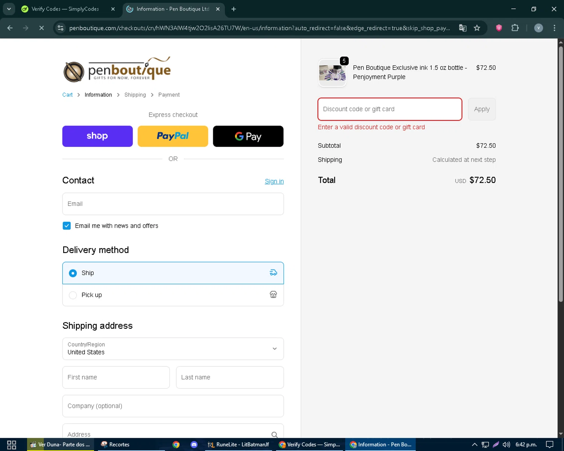Click the Penjoyment Purple ink thumbnail

[332, 73]
